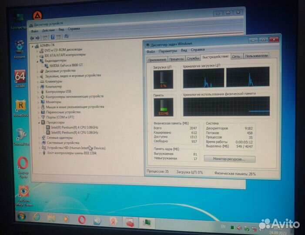Click the Forward arrow in Device Manager toolbar

coord(37,38)
